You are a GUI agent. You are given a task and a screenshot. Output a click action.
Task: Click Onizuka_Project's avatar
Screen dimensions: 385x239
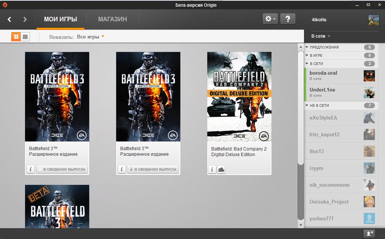369,202
